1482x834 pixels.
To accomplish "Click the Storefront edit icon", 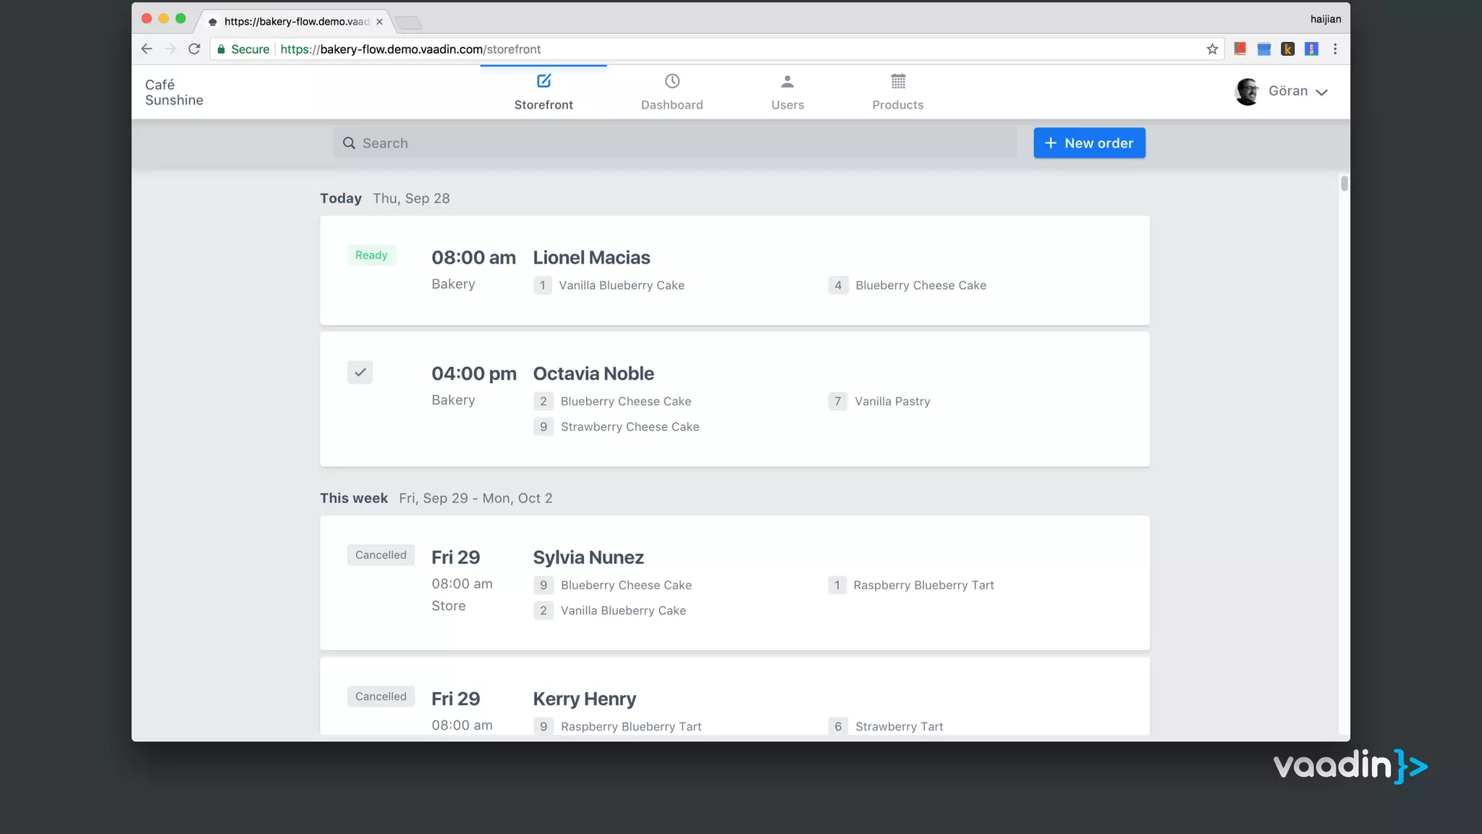I will point(543,81).
